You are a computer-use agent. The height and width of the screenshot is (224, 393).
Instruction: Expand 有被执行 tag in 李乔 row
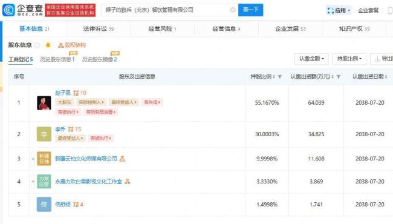click(x=101, y=138)
